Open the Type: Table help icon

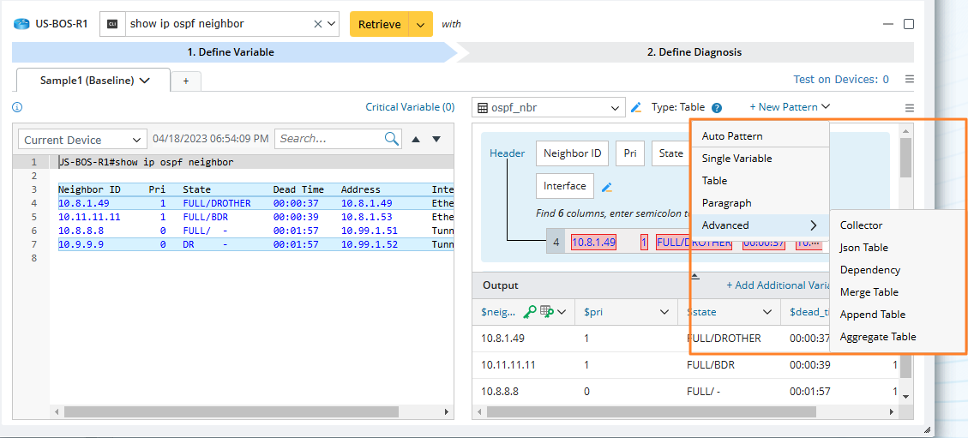[x=717, y=108]
